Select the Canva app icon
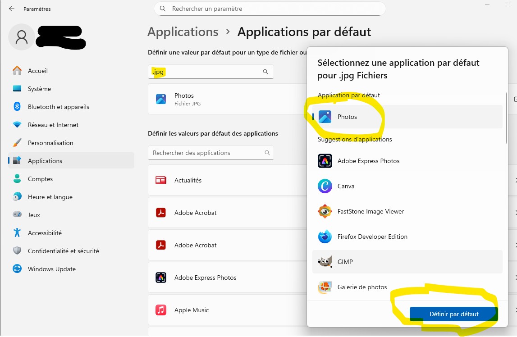The image size is (517, 337). (x=325, y=186)
